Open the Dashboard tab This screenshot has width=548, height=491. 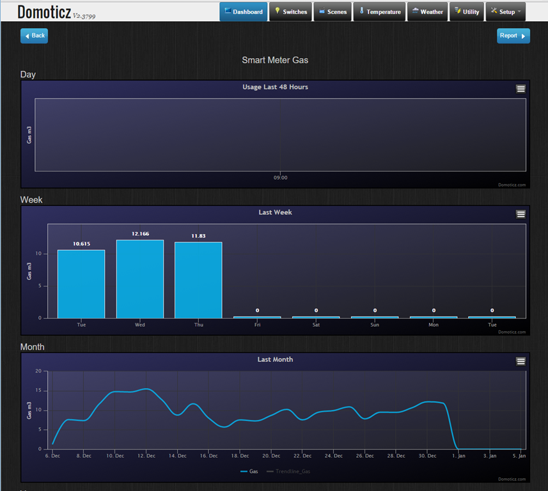[244, 12]
